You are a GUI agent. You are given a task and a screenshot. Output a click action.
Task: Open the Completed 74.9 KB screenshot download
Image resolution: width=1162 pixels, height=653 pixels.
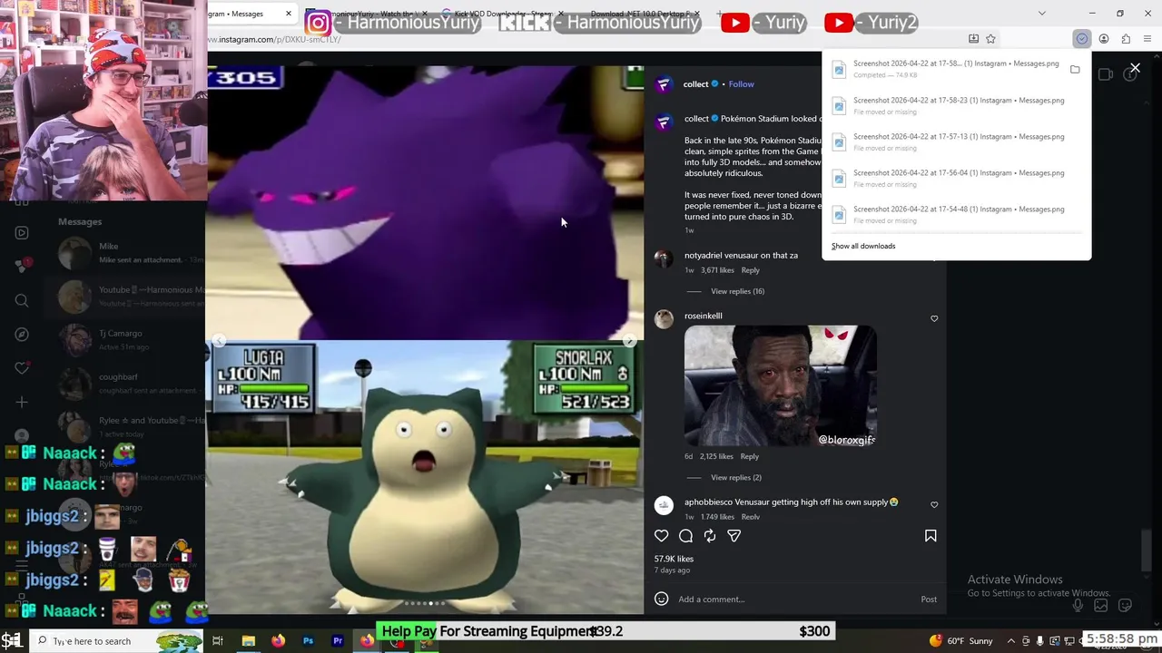[x=945, y=69]
